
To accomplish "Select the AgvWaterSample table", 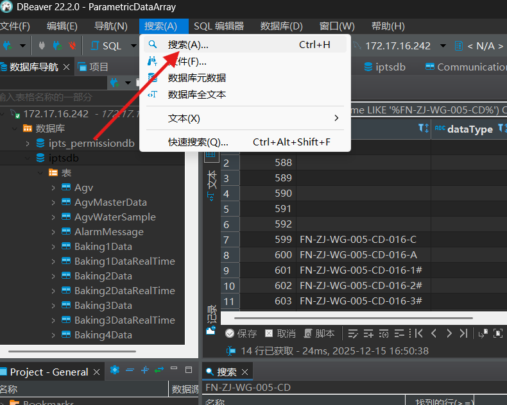I will pyautogui.click(x=115, y=217).
